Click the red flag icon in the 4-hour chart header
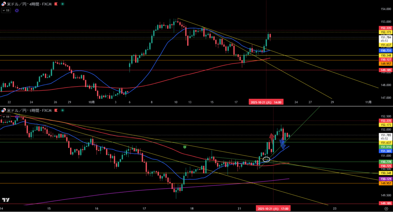The image size is (393, 212). tap(57, 4)
